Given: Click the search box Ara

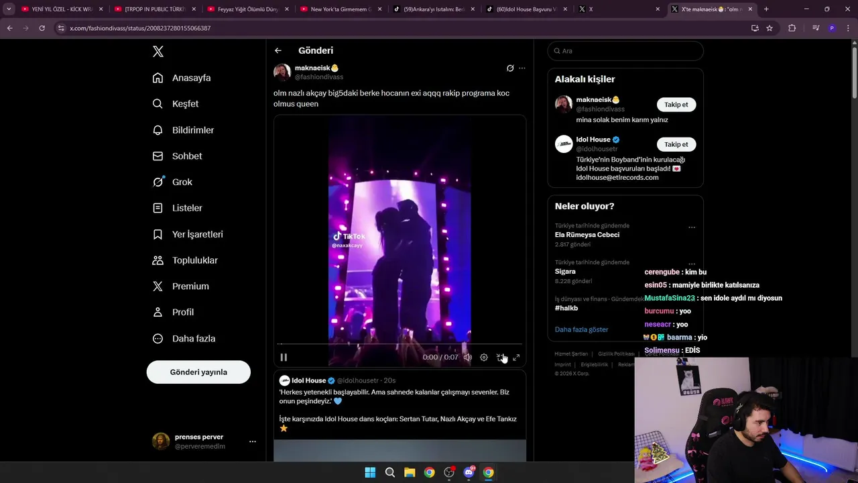Looking at the screenshot, I should point(625,51).
